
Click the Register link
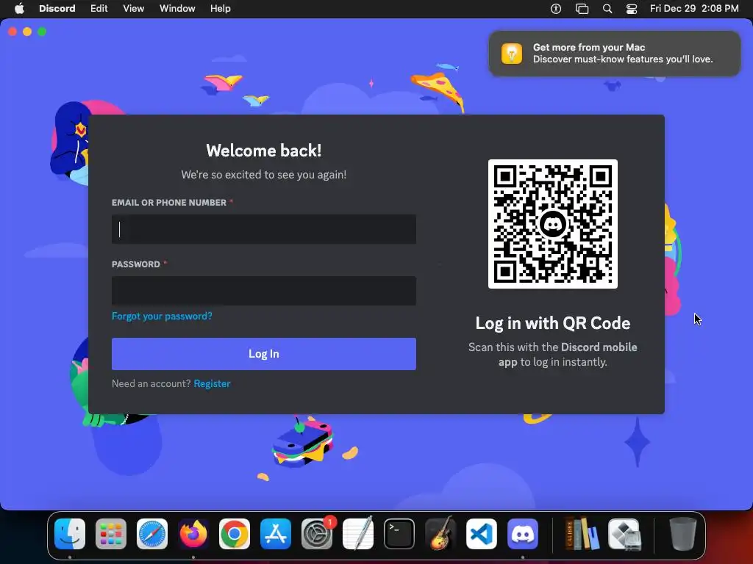[213, 383]
